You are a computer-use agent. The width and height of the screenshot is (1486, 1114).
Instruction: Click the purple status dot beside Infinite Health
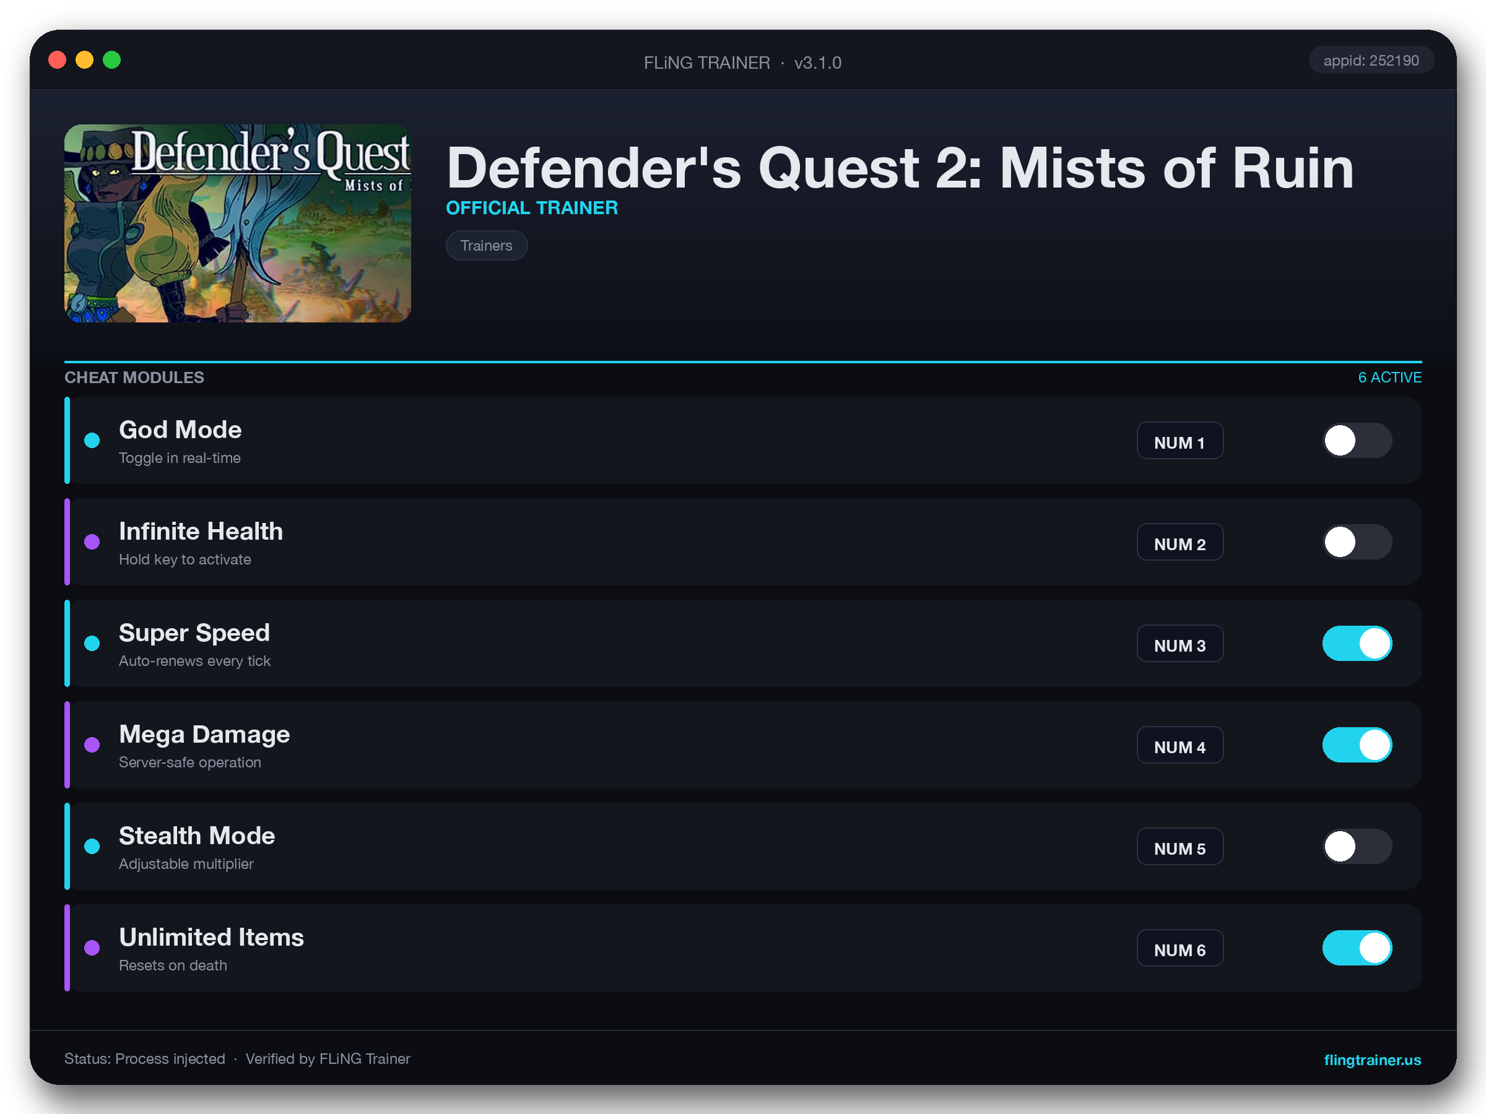coord(92,542)
